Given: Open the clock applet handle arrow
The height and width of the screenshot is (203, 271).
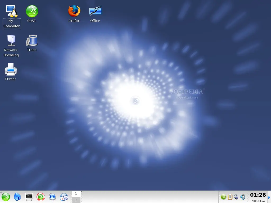Looking at the screenshot, I should click(x=248, y=192).
